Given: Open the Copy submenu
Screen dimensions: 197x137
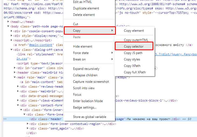Looking at the screenshot, I should click(89, 31).
